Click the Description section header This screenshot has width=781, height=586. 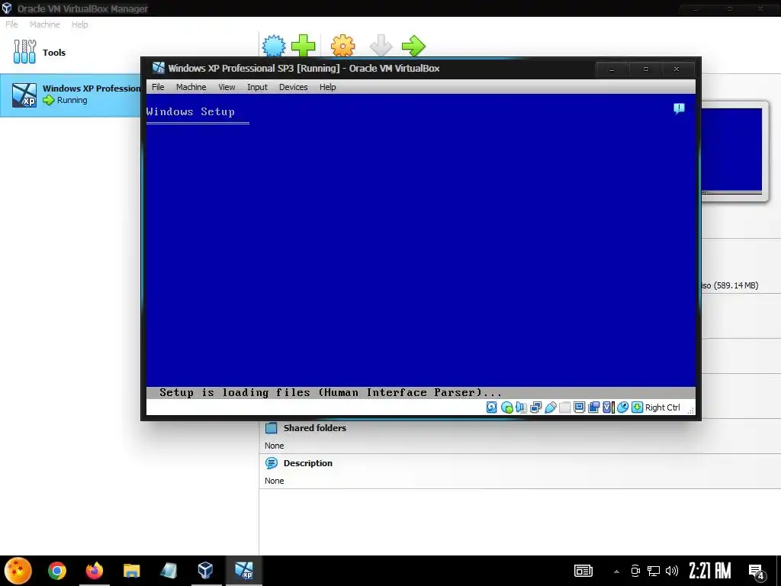tap(308, 463)
